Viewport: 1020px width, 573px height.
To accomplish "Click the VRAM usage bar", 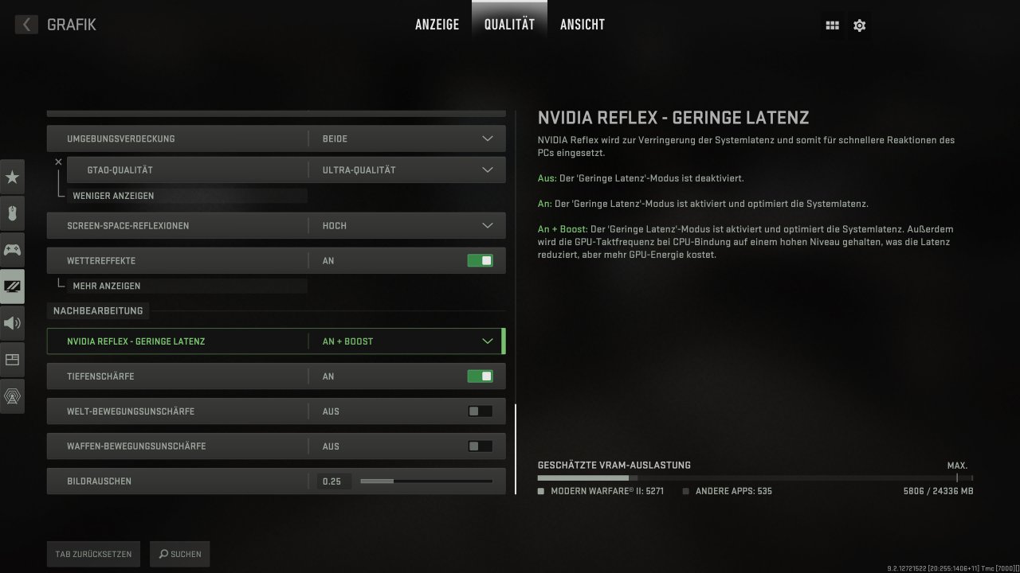I will [755, 478].
